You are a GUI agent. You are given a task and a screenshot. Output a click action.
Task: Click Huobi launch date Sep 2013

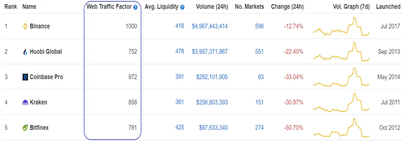pos(389,52)
